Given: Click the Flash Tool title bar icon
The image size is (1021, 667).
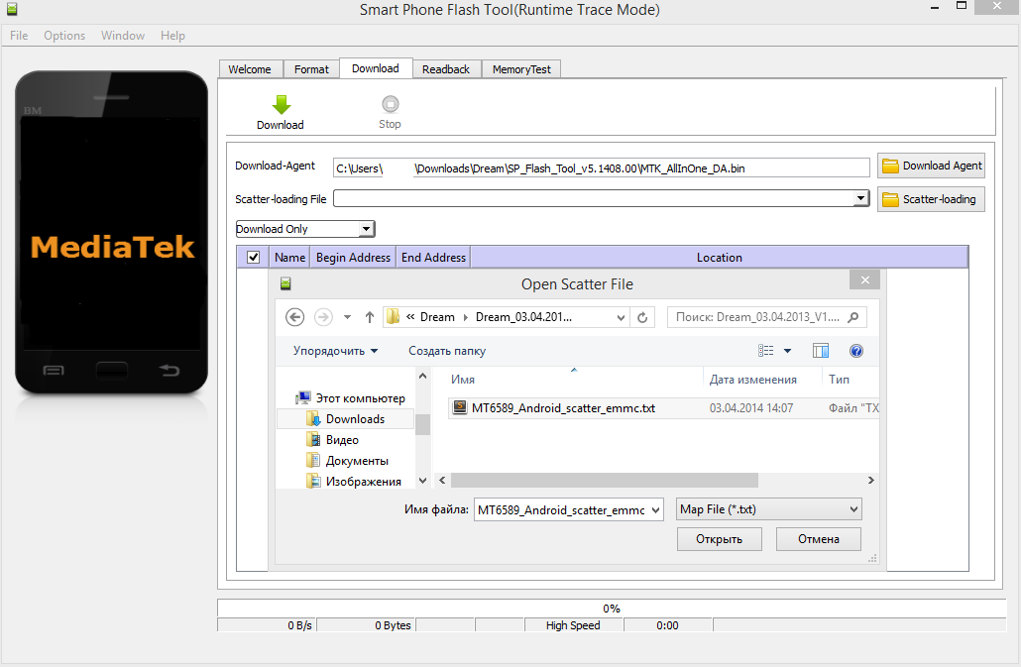Looking at the screenshot, I should [12, 9].
